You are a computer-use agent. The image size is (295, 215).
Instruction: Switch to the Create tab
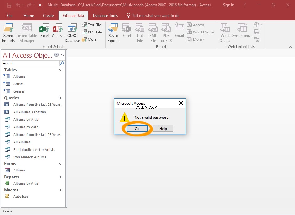point(48,16)
